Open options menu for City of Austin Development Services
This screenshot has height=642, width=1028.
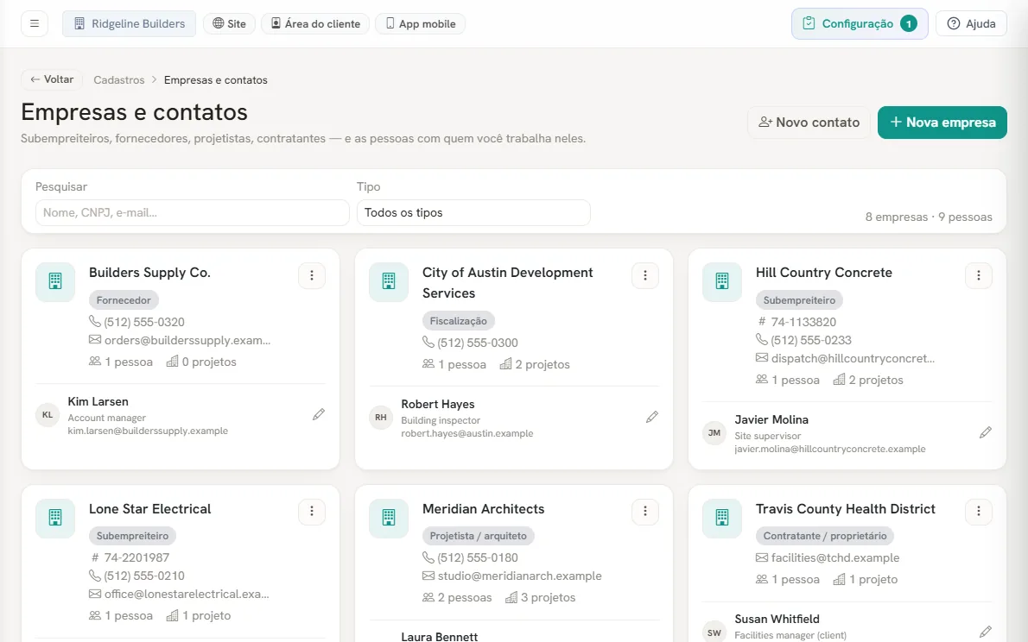pos(645,276)
